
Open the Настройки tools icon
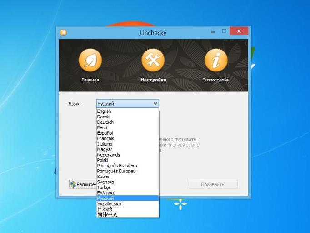pyautogui.click(x=153, y=60)
